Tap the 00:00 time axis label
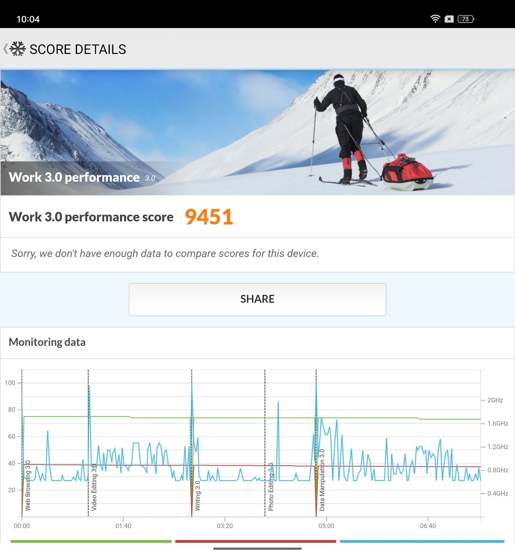 click(22, 526)
